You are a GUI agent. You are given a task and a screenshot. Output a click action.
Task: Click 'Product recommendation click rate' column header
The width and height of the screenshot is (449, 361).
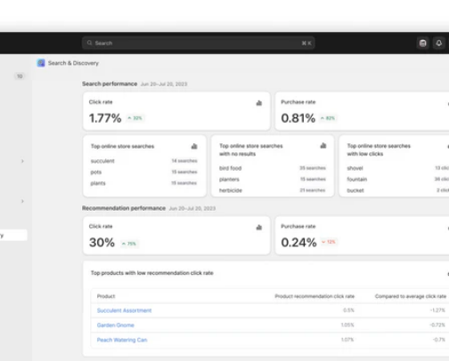(x=314, y=296)
